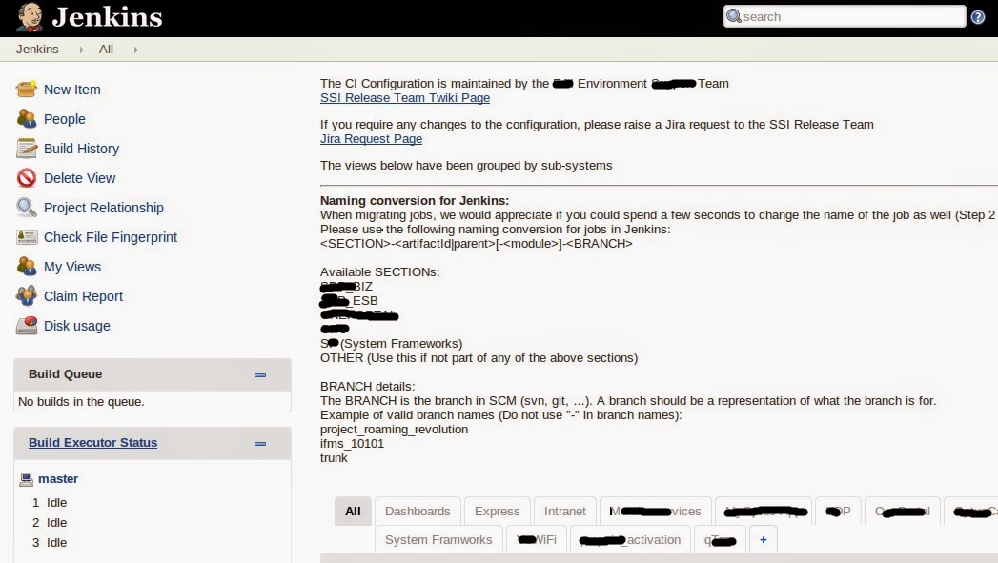Image resolution: width=998 pixels, height=563 pixels.
Task: Open the Disk usage link
Action: tap(77, 326)
